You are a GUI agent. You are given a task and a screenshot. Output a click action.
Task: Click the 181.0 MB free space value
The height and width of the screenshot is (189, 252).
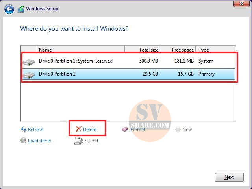tap(184, 61)
